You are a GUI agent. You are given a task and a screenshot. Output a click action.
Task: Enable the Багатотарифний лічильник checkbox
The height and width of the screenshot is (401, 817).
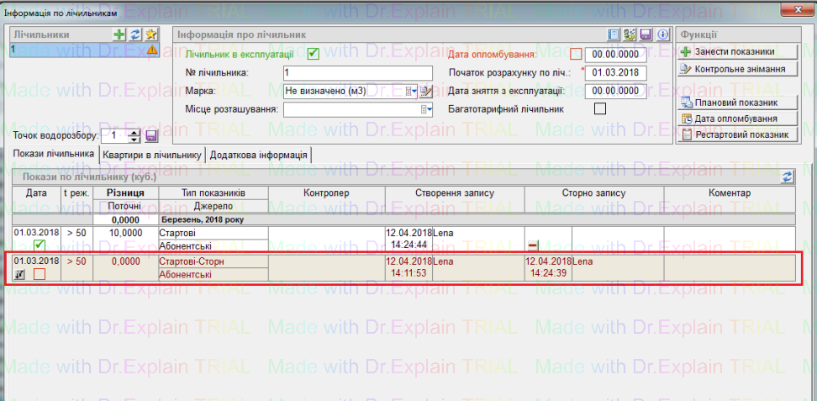599,108
